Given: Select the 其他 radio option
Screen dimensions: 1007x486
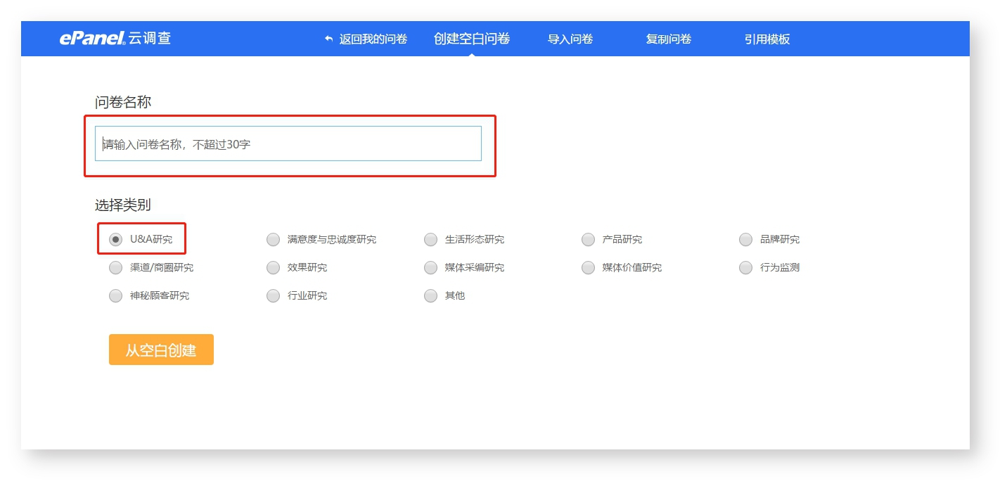Looking at the screenshot, I should (430, 296).
